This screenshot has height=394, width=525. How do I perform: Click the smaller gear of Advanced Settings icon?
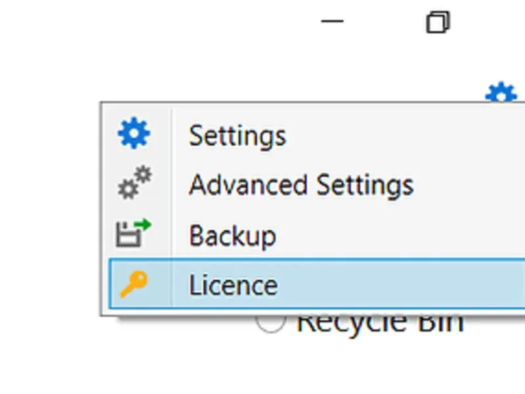click(x=143, y=175)
